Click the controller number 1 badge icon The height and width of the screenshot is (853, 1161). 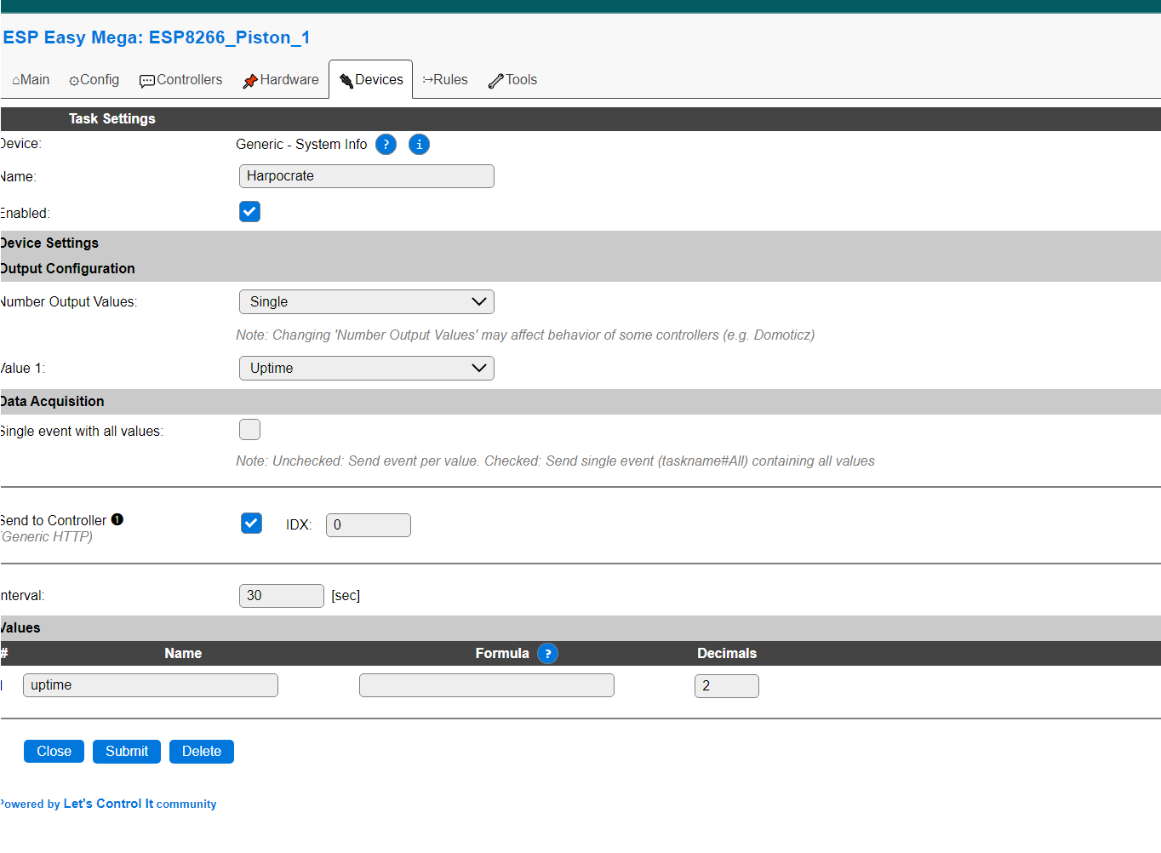pos(117,519)
